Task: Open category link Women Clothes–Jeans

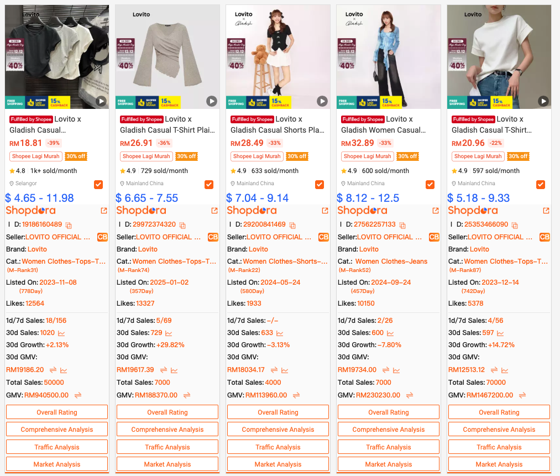Action: (x=391, y=261)
